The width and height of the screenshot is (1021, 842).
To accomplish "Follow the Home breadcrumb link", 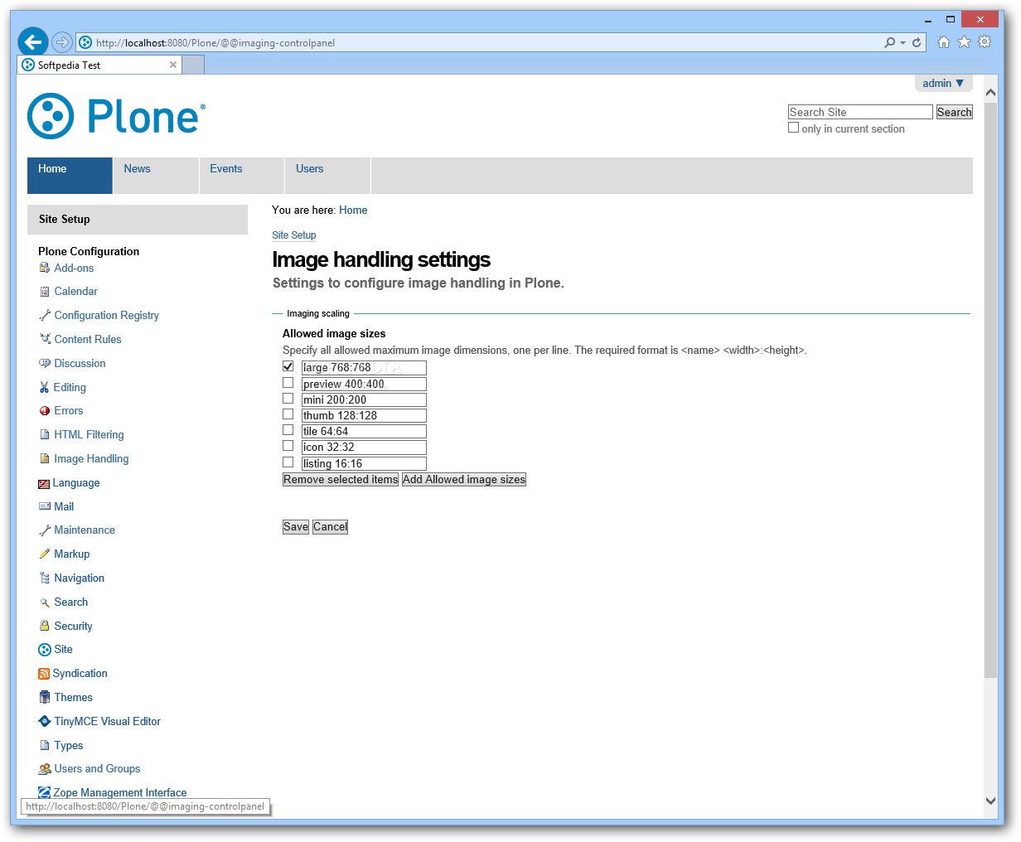I will (x=353, y=210).
